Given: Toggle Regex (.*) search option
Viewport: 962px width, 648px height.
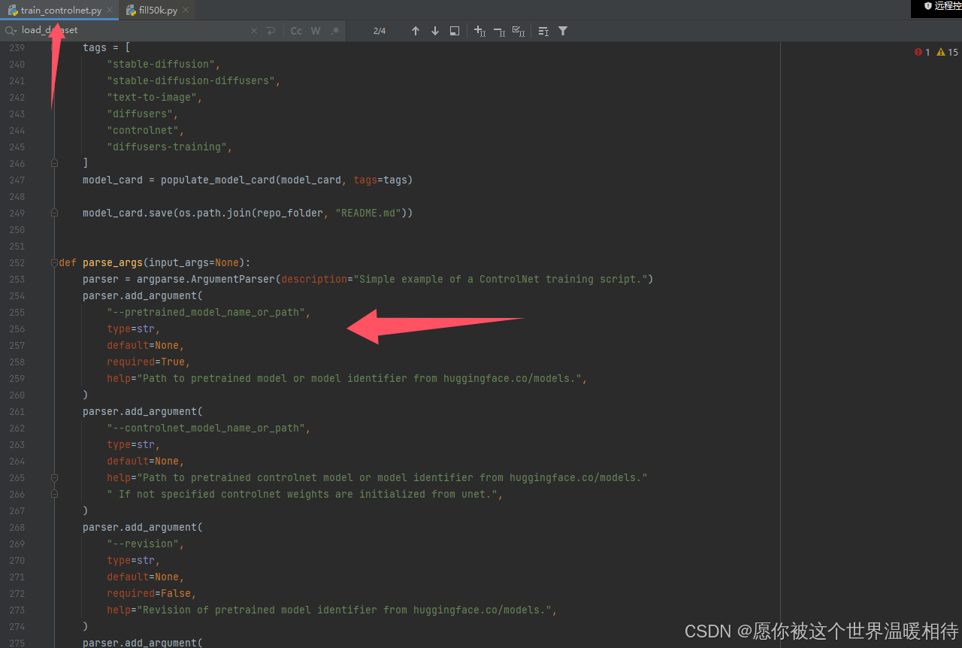Looking at the screenshot, I should (x=335, y=31).
